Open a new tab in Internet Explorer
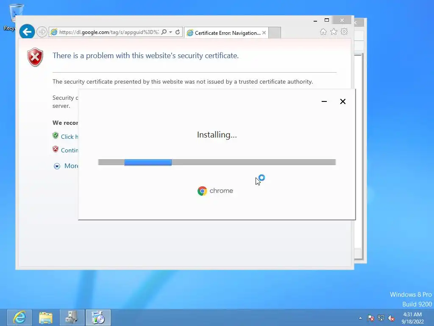The height and width of the screenshot is (326, 434). [275, 33]
